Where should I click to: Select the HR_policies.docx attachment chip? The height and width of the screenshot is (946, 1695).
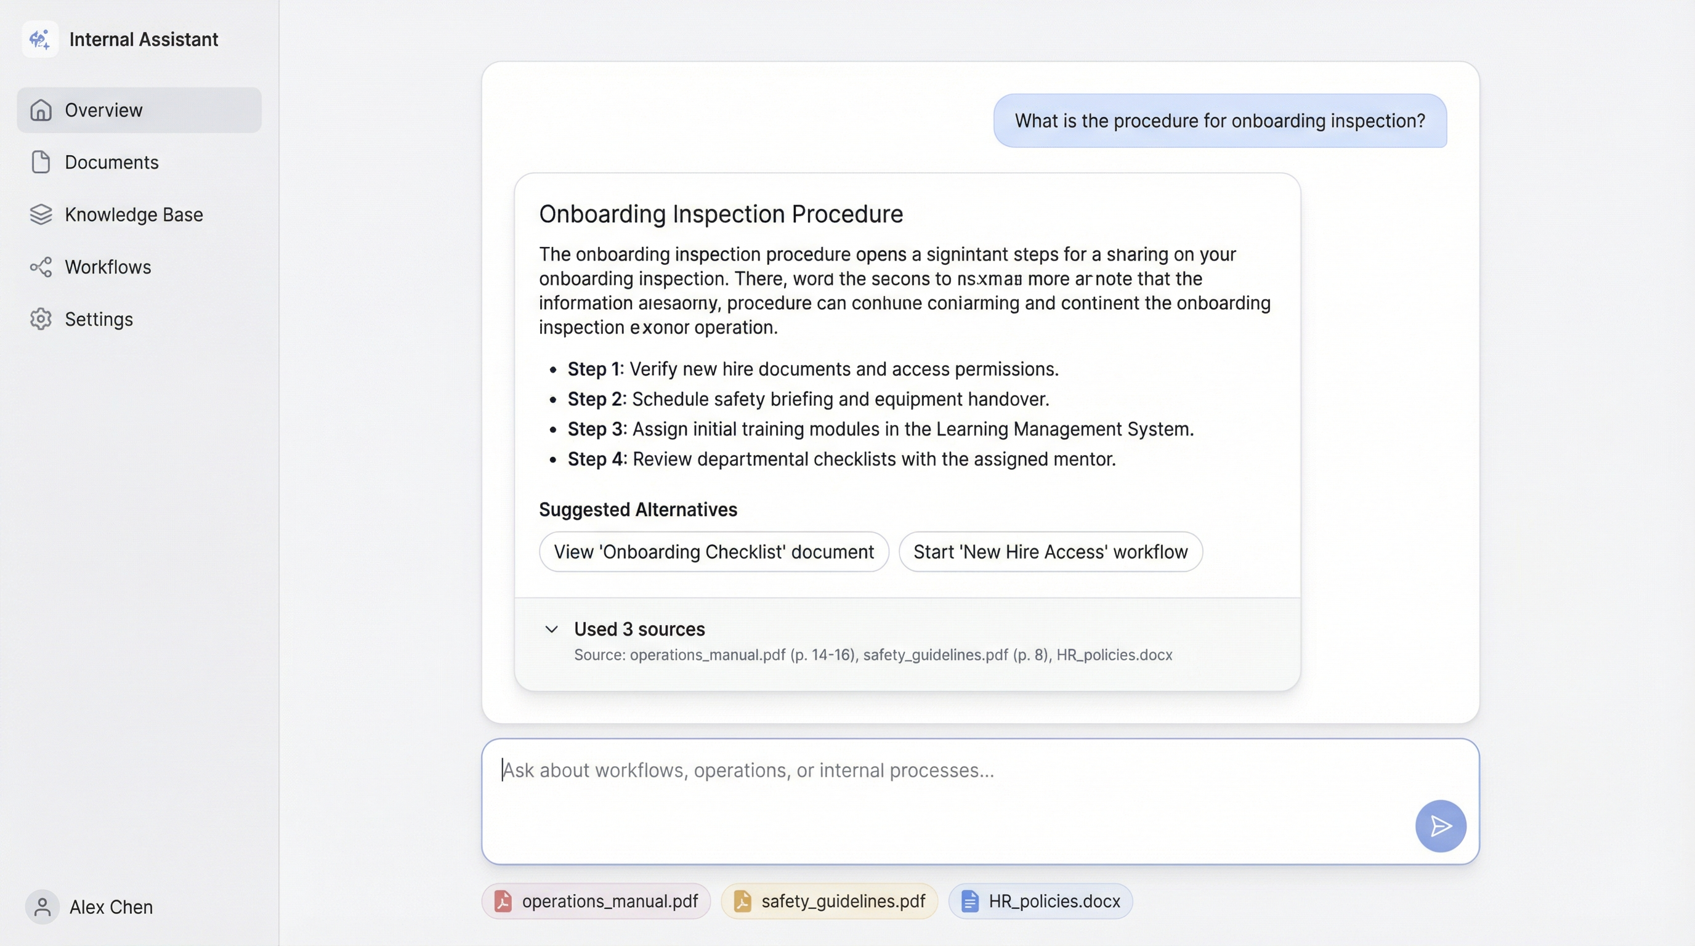[1040, 901]
